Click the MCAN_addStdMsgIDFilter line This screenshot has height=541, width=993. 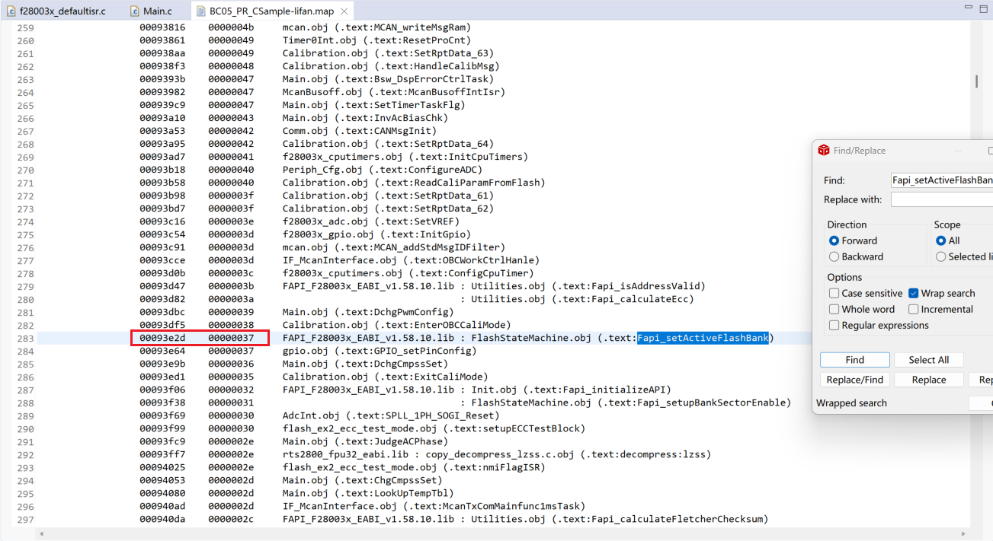pyautogui.click(x=394, y=247)
